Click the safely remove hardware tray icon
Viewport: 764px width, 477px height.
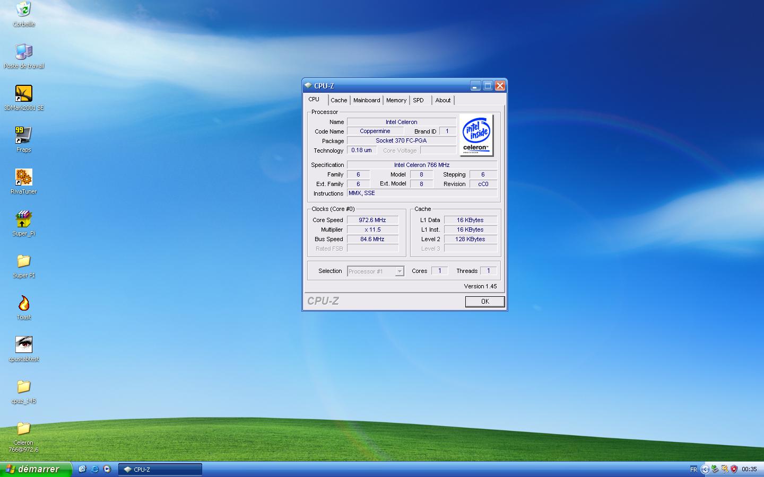pyautogui.click(x=715, y=469)
